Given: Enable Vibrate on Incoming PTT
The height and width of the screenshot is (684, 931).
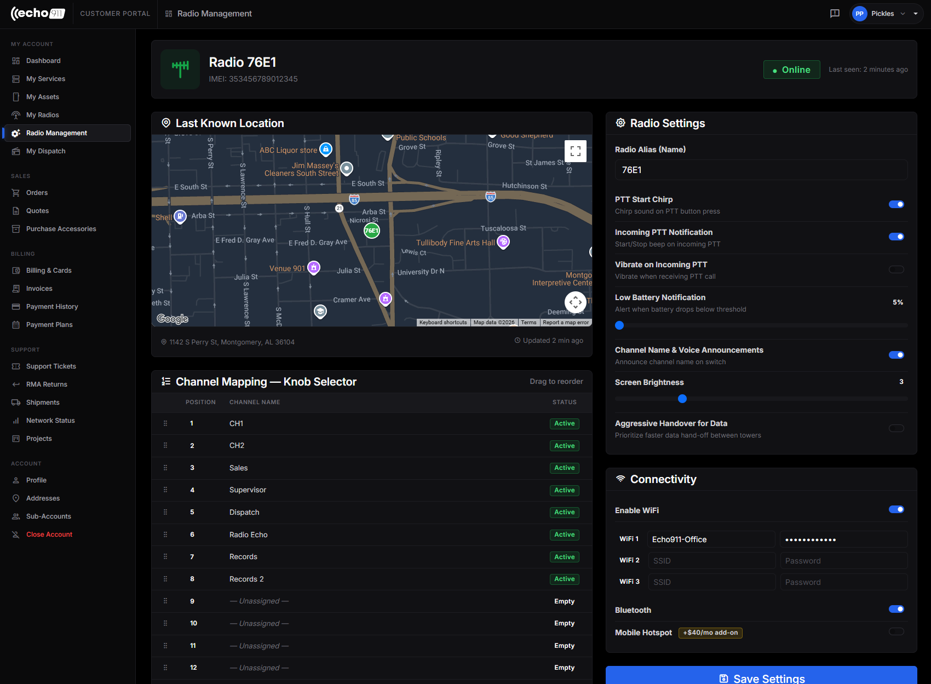Looking at the screenshot, I should [x=896, y=269].
